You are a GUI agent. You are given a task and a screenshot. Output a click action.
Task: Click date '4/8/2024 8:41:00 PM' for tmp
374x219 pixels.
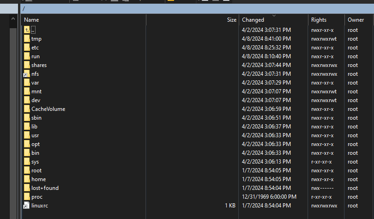[266, 39]
